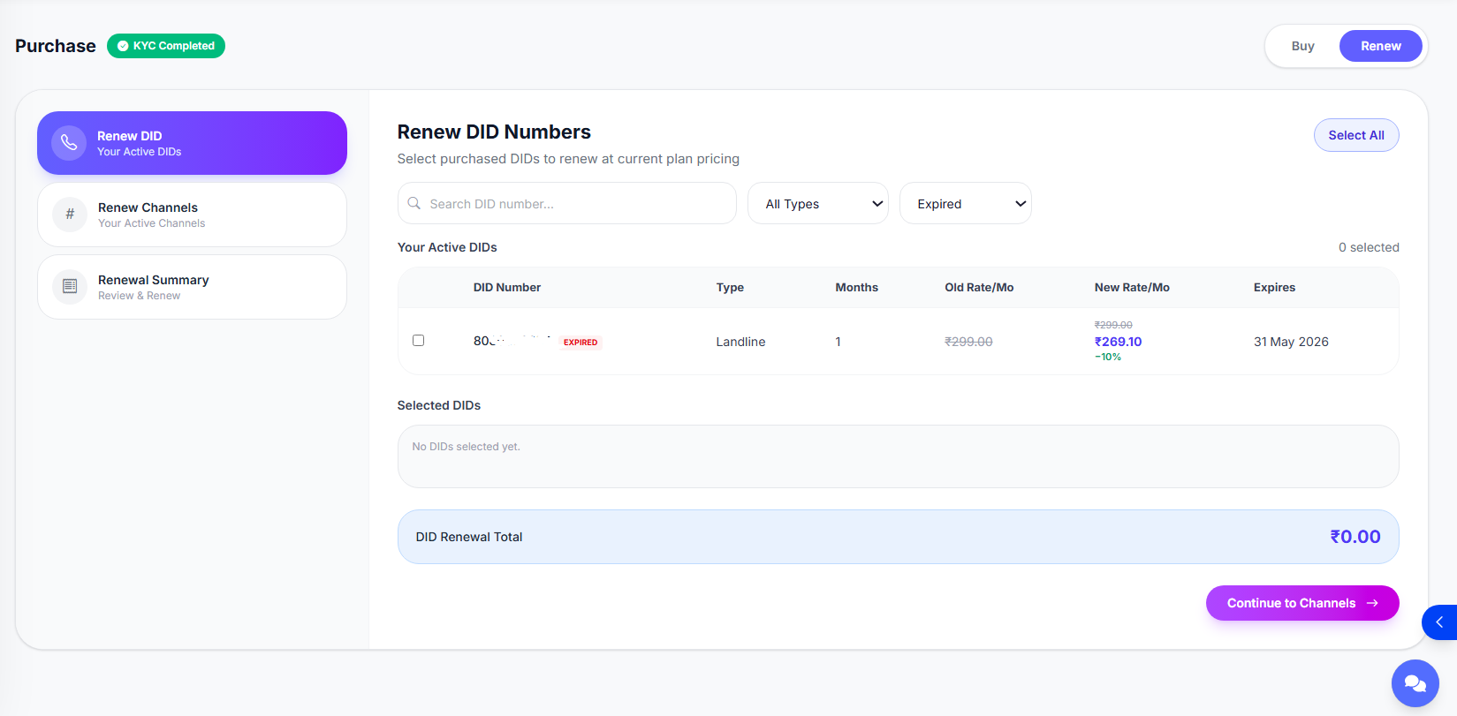Click the Select All button
The height and width of the screenshot is (716, 1457).
pyautogui.click(x=1356, y=135)
